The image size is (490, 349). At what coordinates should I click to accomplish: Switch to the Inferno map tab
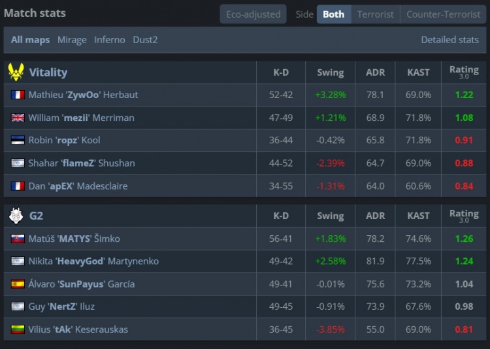(110, 40)
